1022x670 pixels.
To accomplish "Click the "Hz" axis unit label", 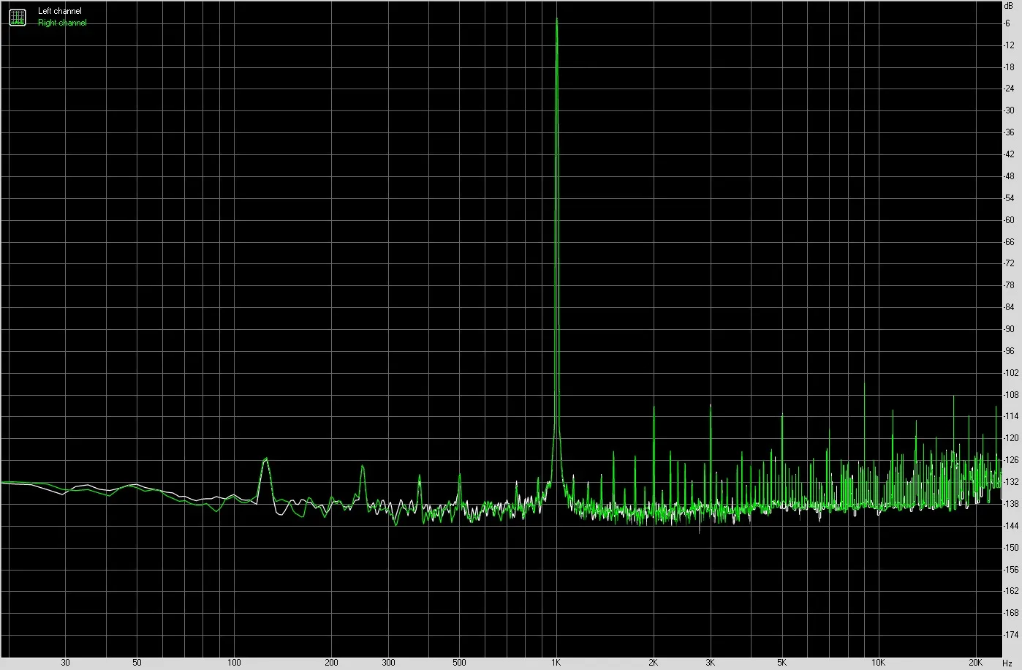I will (1007, 663).
